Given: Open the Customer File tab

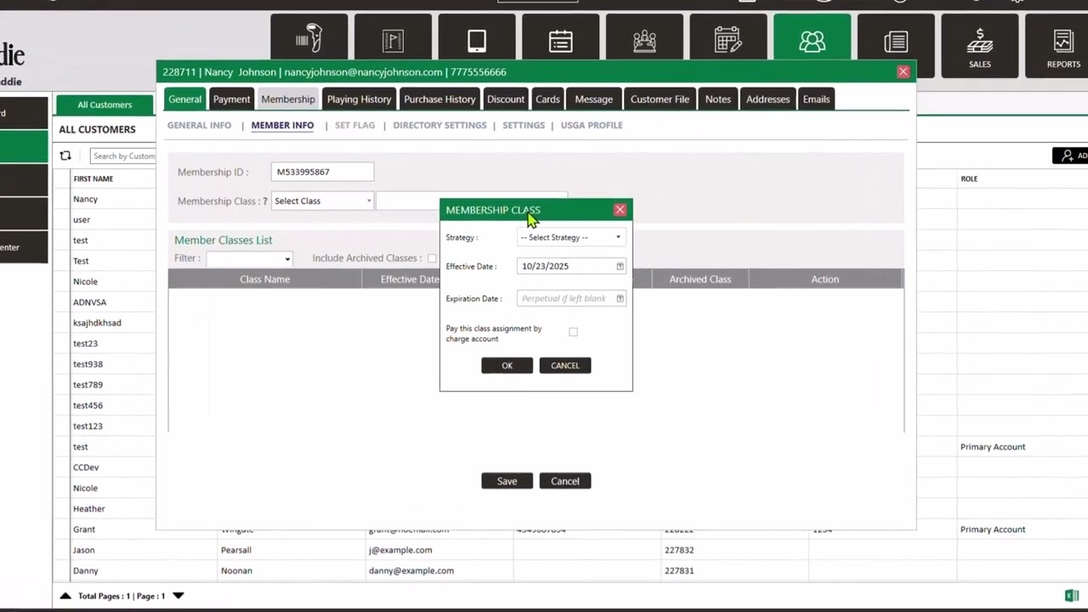Looking at the screenshot, I should pyautogui.click(x=660, y=99).
